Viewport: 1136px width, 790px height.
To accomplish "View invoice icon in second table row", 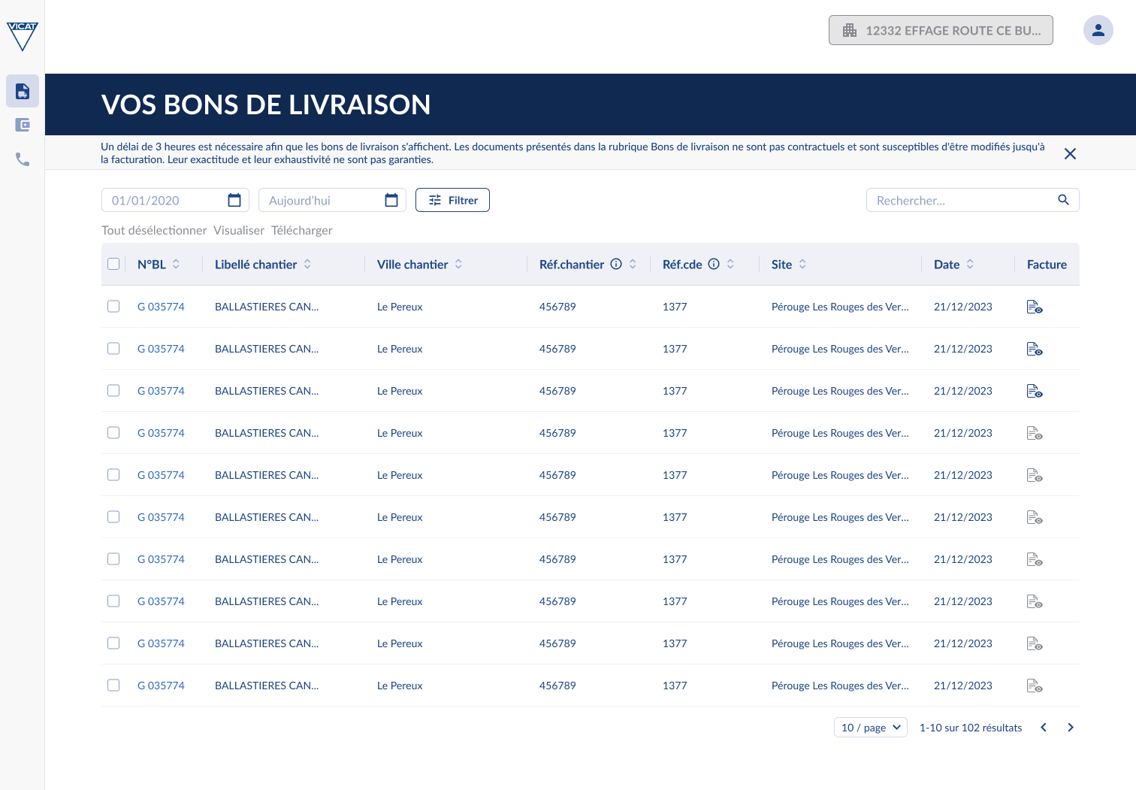I will click(x=1035, y=349).
